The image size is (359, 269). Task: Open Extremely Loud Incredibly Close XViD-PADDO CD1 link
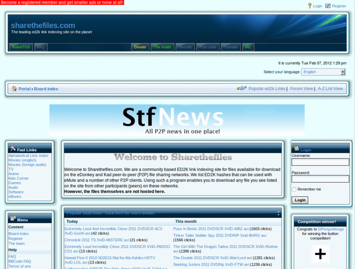[x=117, y=249]
